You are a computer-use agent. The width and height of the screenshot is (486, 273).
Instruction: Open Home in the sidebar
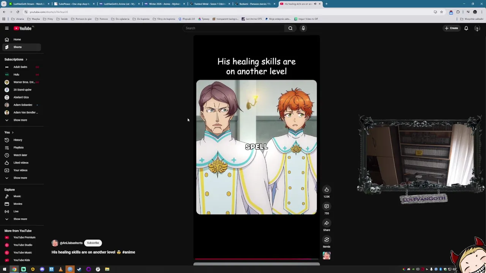coord(21,39)
